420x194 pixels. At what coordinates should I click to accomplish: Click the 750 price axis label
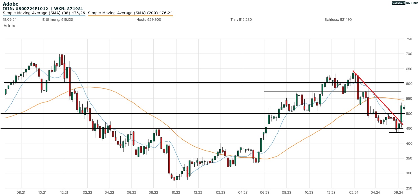point(408,39)
